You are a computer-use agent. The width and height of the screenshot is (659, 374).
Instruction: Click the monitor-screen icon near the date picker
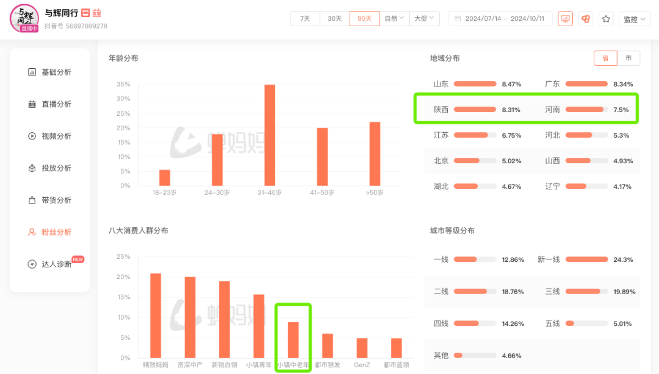coord(565,18)
